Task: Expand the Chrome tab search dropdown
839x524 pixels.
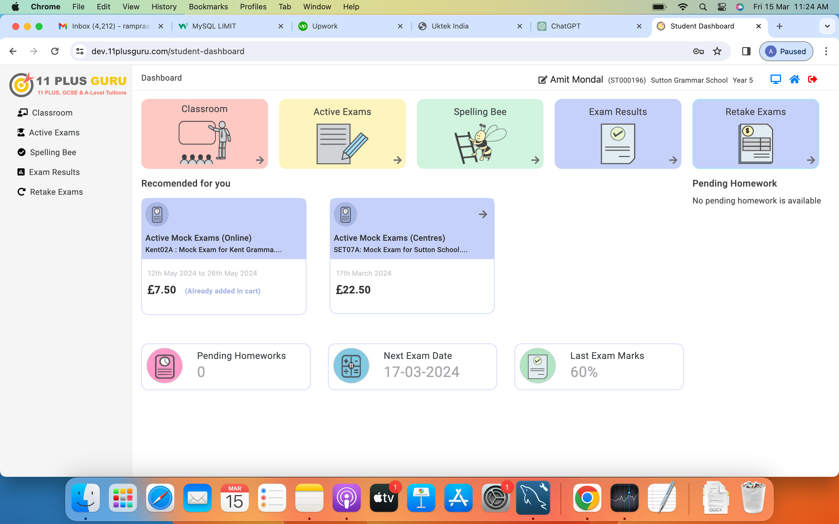Action: tap(827, 26)
